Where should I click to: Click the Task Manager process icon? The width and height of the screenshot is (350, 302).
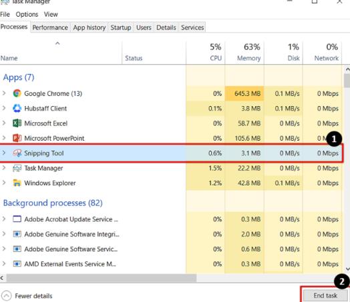(x=17, y=168)
